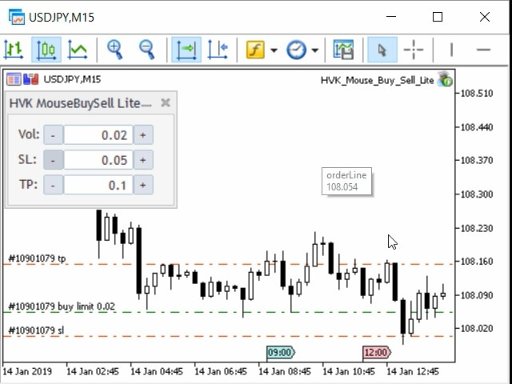
Task: Draw a horizontal line tool
Action: coord(483,50)
